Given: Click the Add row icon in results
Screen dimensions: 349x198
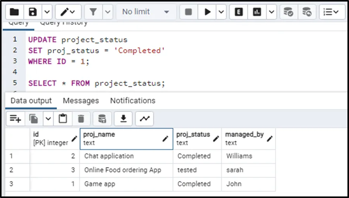Looking at the screenshot, I should tap(16, 119).
